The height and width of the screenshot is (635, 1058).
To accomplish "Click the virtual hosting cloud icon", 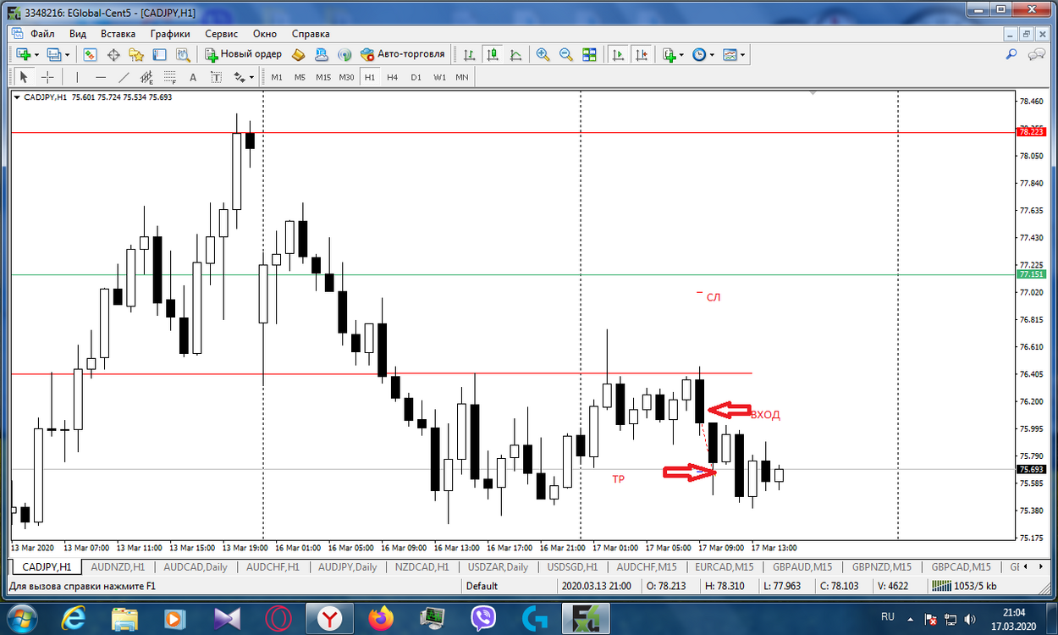I will tap(321, 54).
